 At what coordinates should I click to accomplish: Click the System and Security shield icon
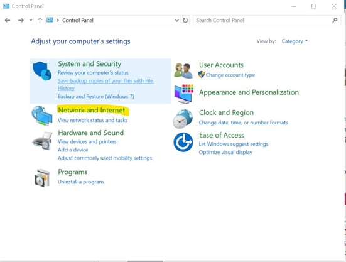[x=42, y=71]
